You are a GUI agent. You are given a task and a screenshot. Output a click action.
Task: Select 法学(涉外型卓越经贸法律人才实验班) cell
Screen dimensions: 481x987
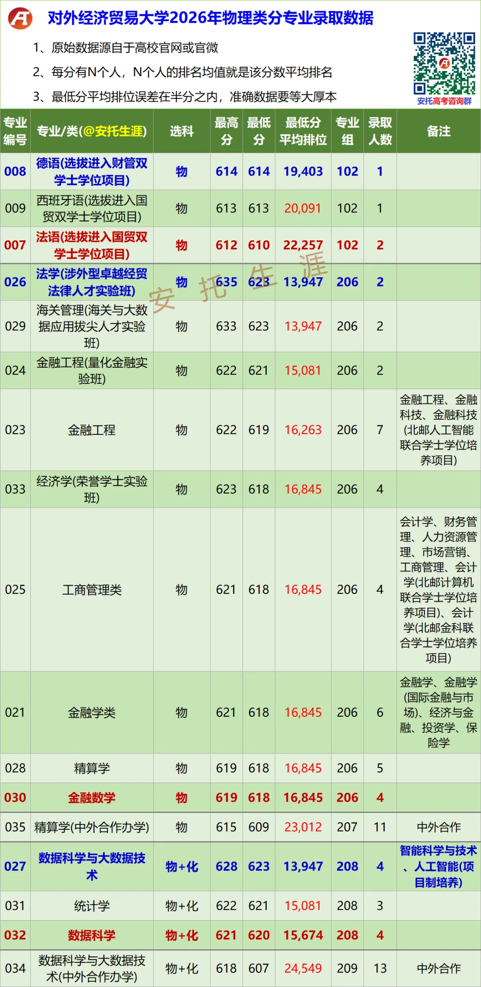92,282
